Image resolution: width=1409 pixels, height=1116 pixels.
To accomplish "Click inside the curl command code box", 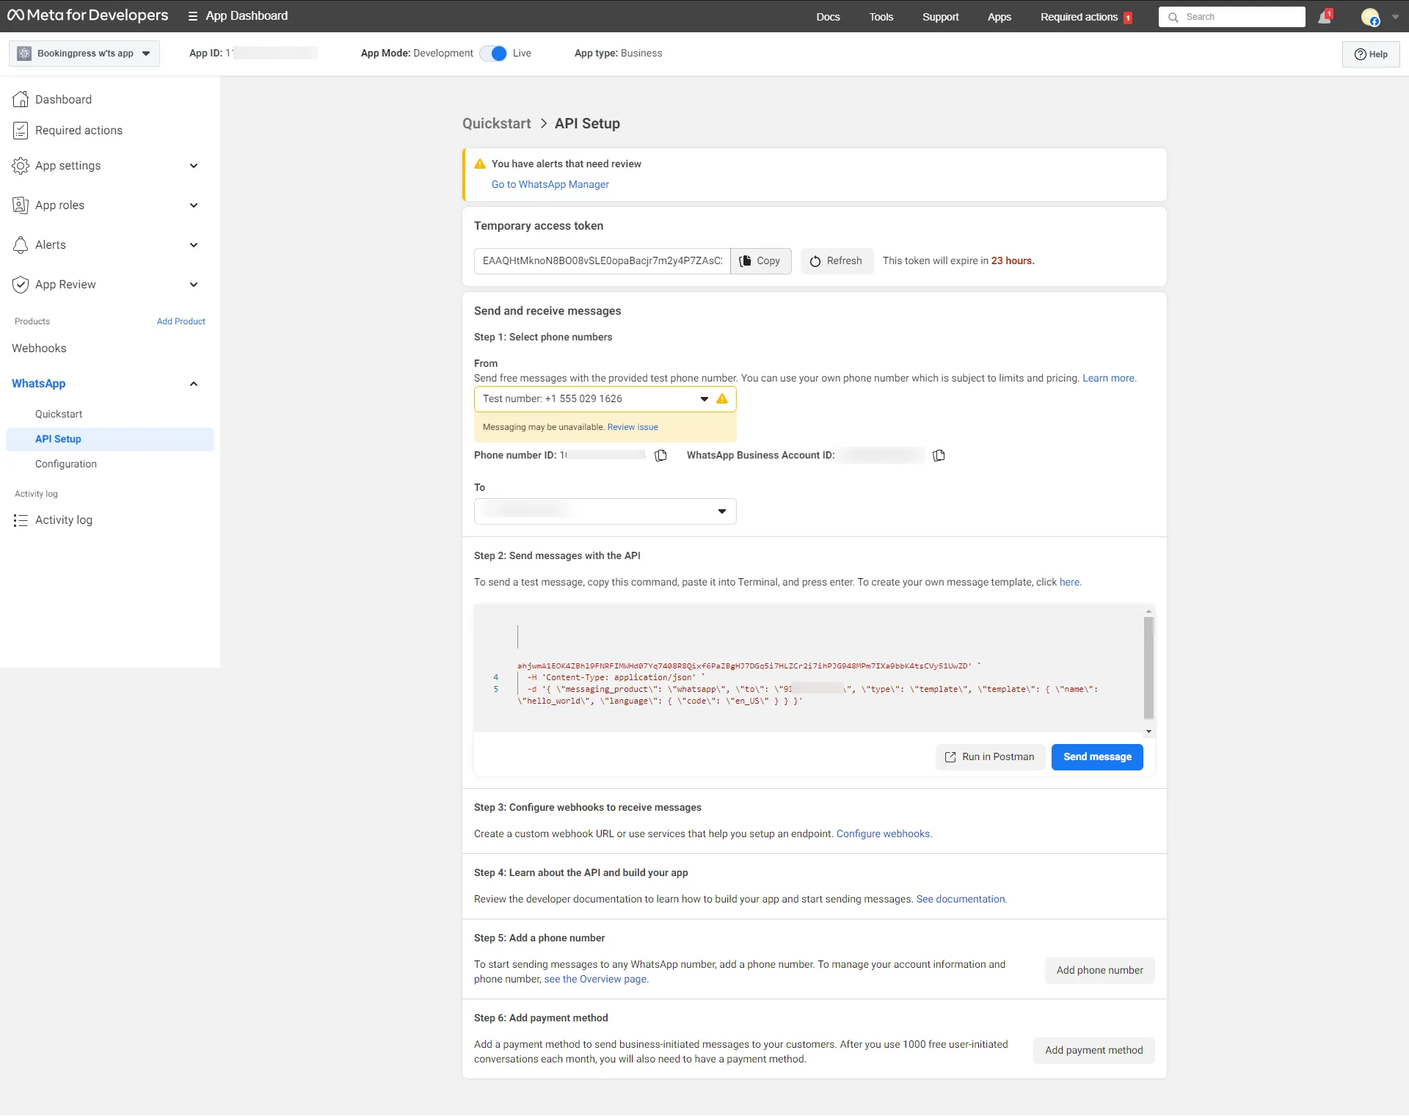I will (809, 668).
